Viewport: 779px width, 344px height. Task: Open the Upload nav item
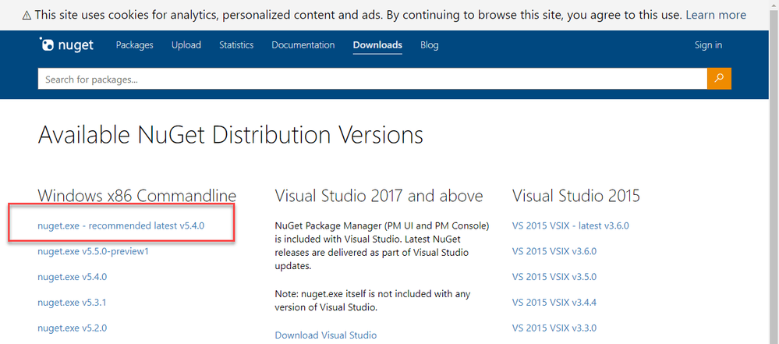186,45
